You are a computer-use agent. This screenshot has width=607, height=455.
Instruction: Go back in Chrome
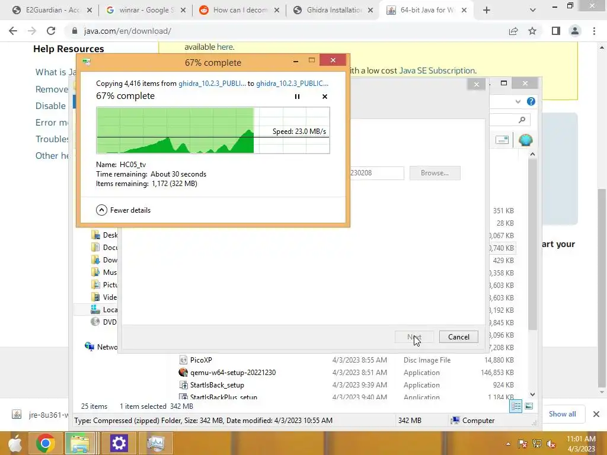coord(13,31)
